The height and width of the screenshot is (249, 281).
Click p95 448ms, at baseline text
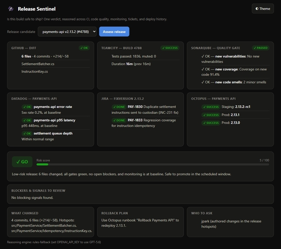click(x=40, y=126)
